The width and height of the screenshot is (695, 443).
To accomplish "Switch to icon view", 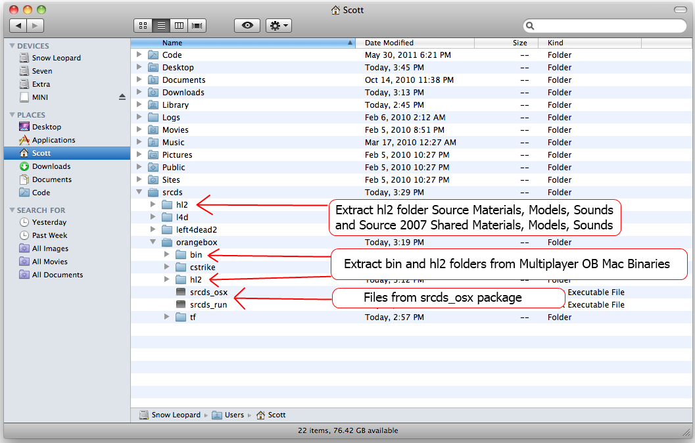I will click(143, 26).
